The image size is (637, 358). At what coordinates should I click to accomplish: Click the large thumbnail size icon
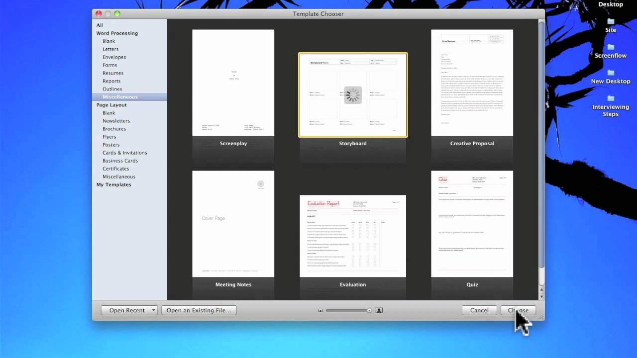pyautogui.click(x=379, y=310)
